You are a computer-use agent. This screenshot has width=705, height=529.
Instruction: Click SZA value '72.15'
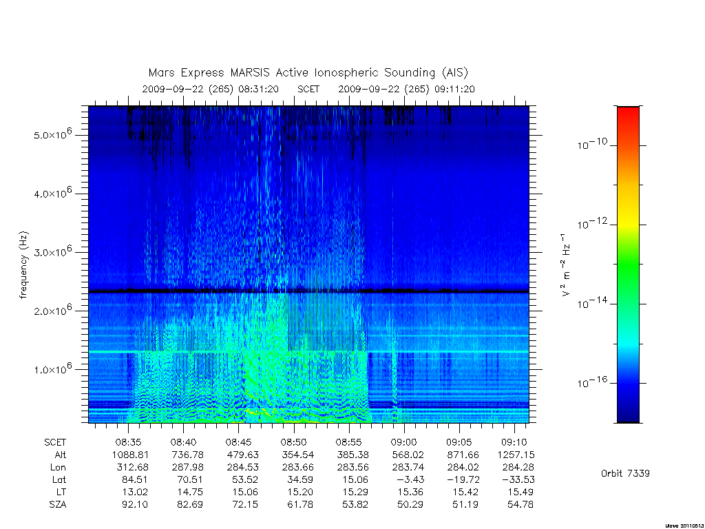coord(245,505)
